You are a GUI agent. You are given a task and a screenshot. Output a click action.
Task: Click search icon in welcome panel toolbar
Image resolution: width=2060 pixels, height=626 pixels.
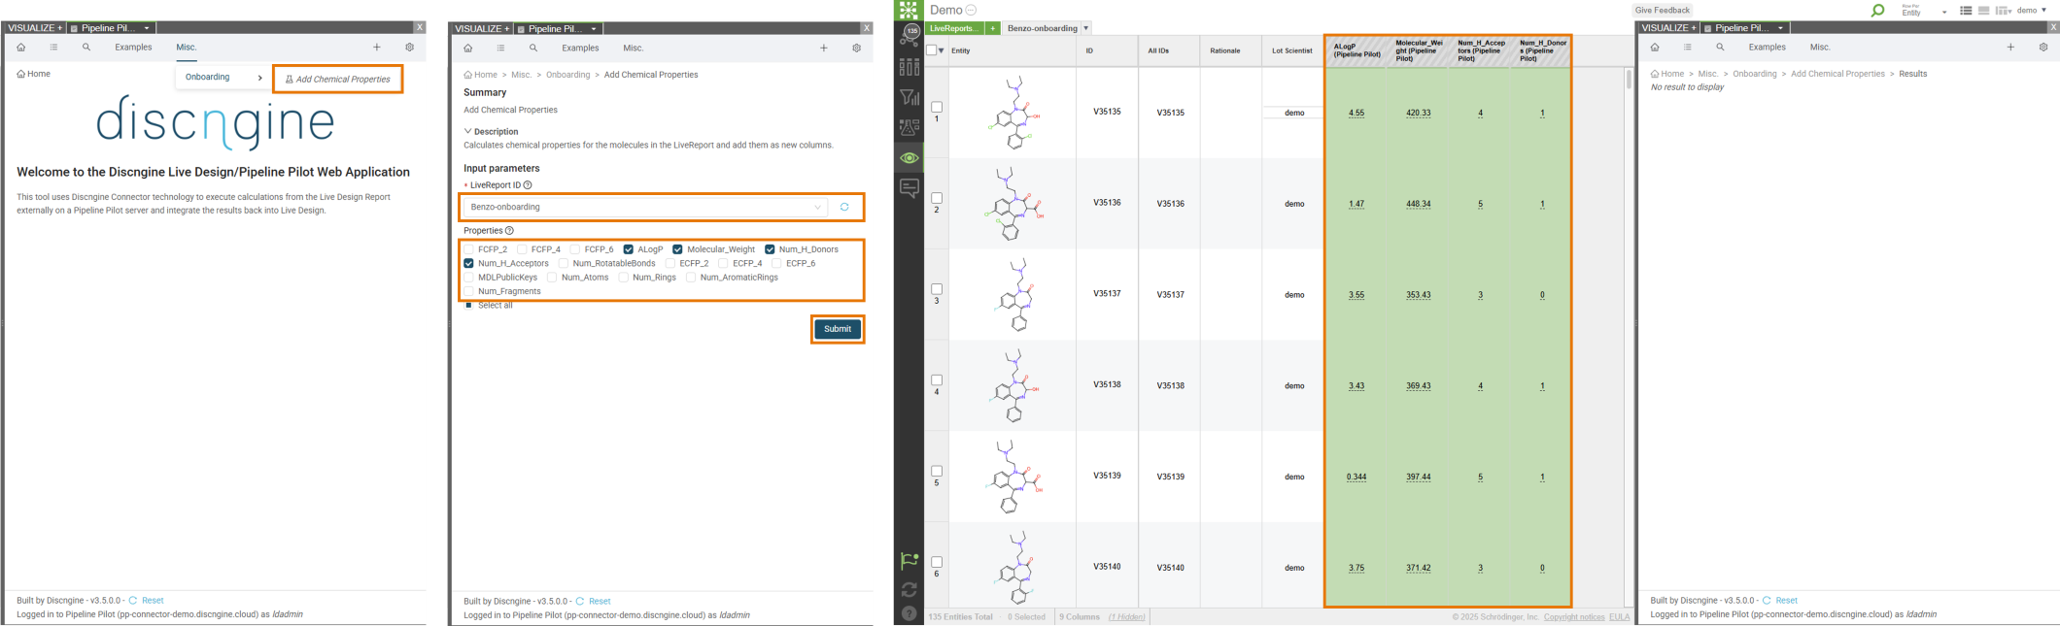pyautogui.click(x=86, y=47)
